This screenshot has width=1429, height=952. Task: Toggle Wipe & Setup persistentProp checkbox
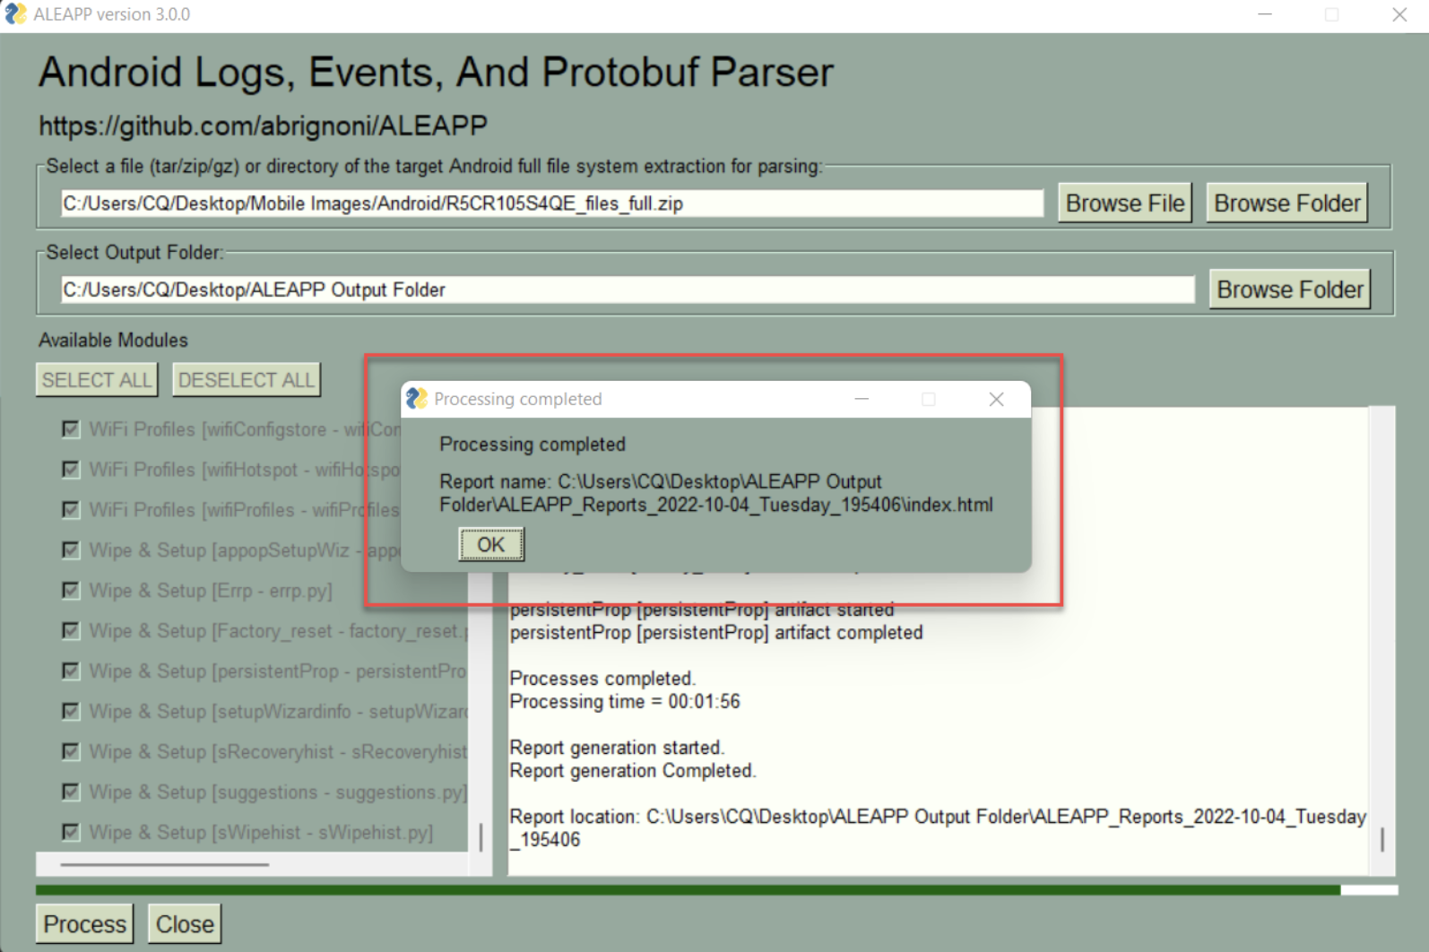pos(71,671)
